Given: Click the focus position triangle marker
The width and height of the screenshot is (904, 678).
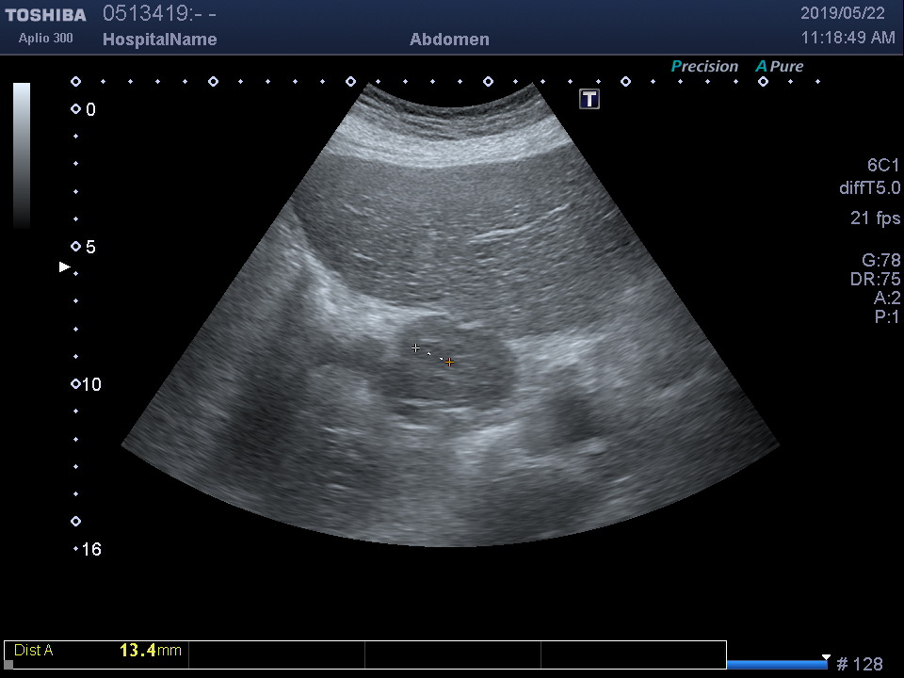Looking at the screenshot, I should pos(64,267).
